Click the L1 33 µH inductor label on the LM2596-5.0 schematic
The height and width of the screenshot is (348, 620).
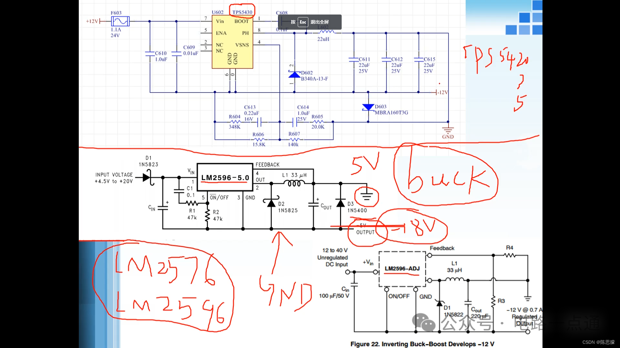[x=294, y=175]
